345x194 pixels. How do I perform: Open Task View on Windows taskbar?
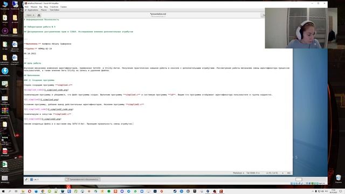pyautogui.click(x=16, y=191)
